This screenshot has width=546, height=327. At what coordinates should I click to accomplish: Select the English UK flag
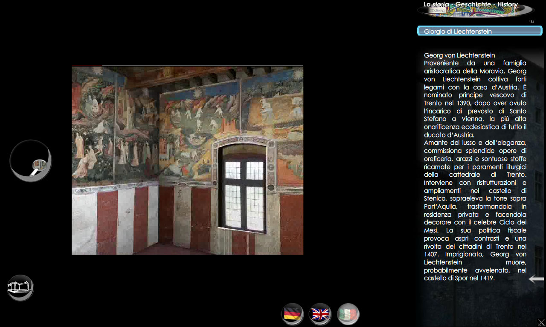click(320, 315)
